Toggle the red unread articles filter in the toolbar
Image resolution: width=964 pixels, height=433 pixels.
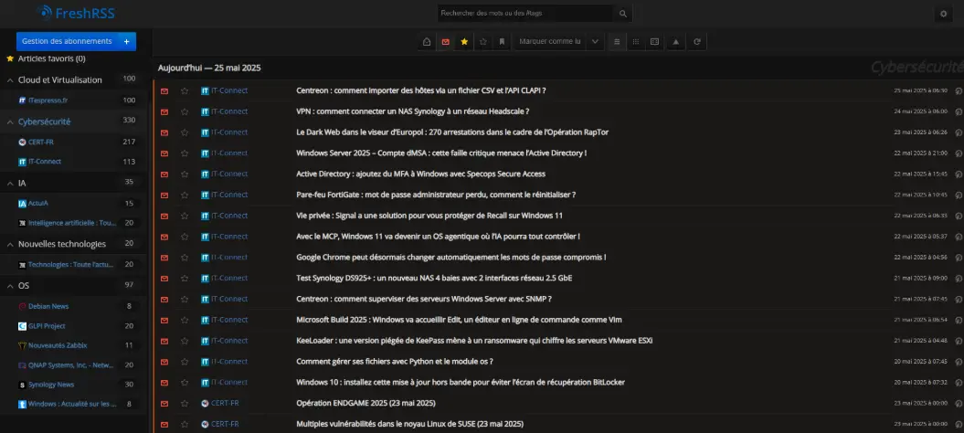pos(446,42)
